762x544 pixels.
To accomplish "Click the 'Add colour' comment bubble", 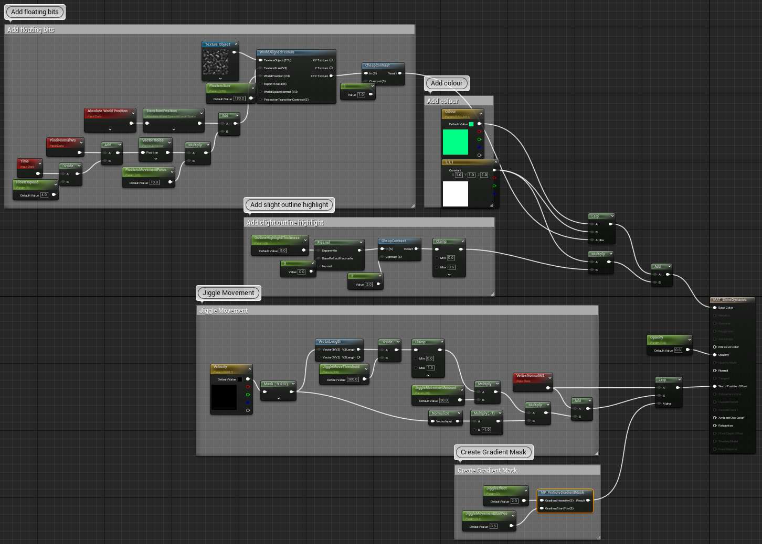I will pyautogui.click(x=447, y=83).
